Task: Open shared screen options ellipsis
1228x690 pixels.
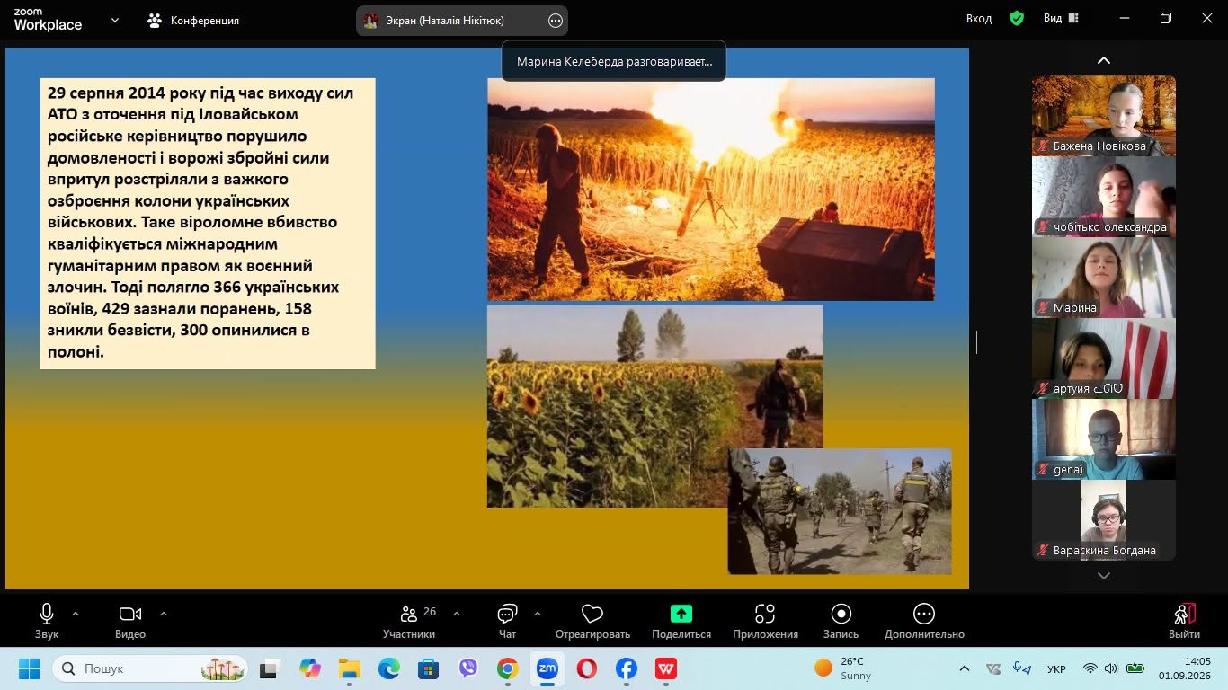Action: [556, 21]
